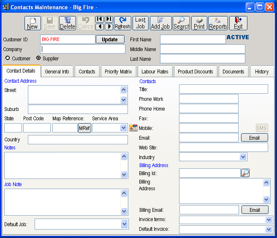Click the Update button beside Customer ID
Image resolution: width=277 pixels, height=238 pixels.
pos(110,39)
